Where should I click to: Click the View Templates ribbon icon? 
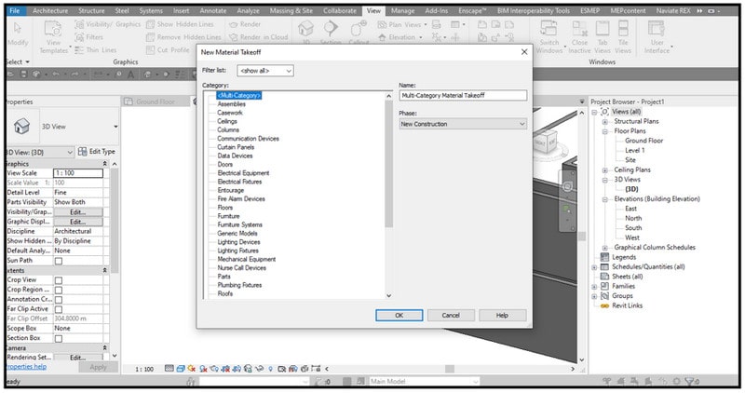coord(53,30)
